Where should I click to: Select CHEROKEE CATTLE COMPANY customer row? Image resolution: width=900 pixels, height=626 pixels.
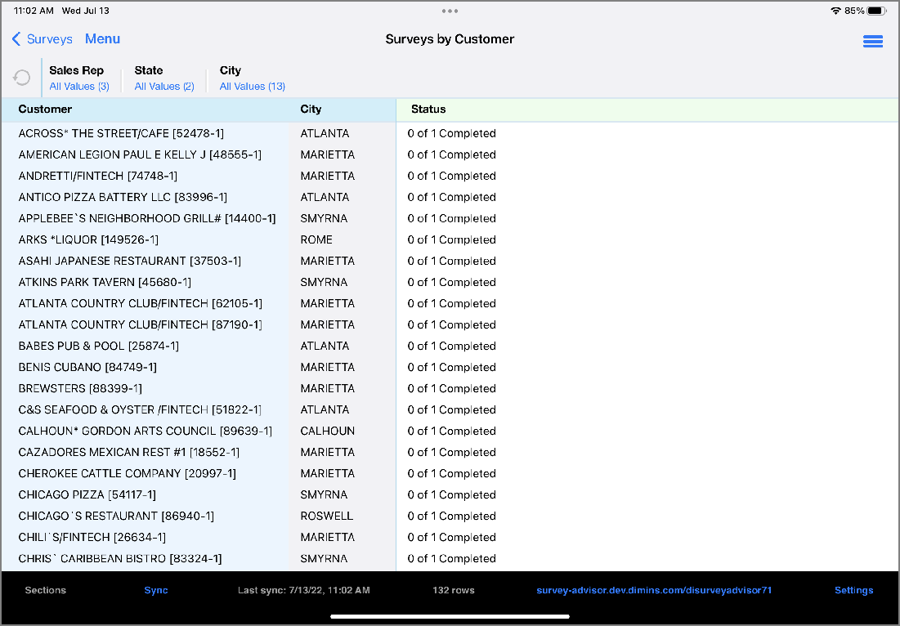pos(127,474)
